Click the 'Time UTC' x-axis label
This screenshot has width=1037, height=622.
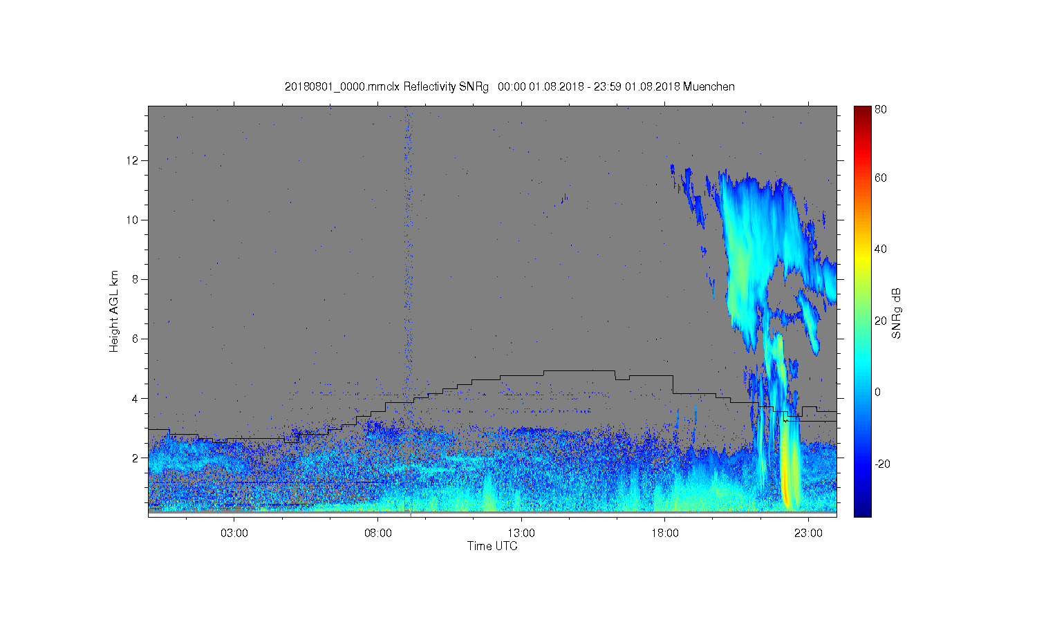coord(492,546)
